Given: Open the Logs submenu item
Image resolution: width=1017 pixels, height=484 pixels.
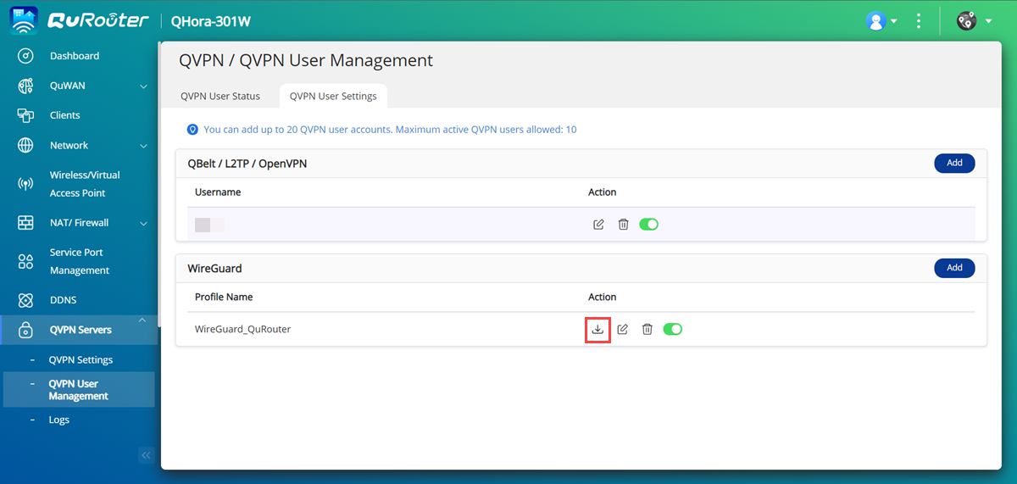Looking at the screenshot, I should [x=59, y=420].
